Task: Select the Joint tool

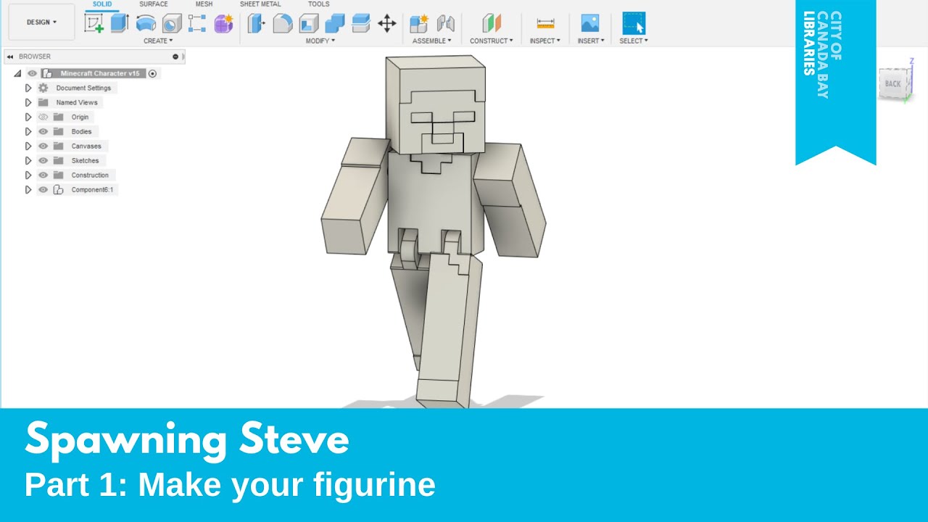Action: (445, 23)
